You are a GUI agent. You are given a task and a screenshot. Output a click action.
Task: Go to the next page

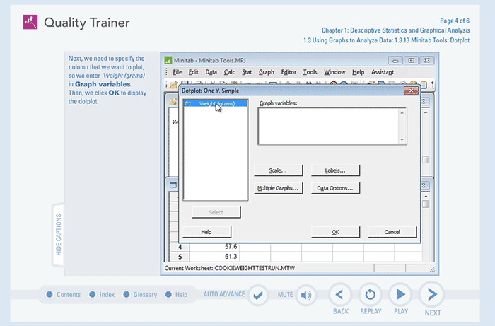pyautogui.click(x=431, y=295)
